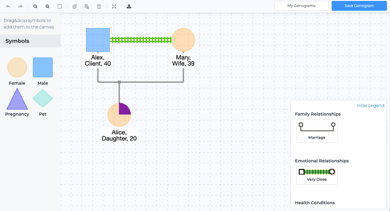Image resolution: width=390 pixels, height=211 pixels.
Task: Click the Paste icon in the toolbar
Action: 87,6
